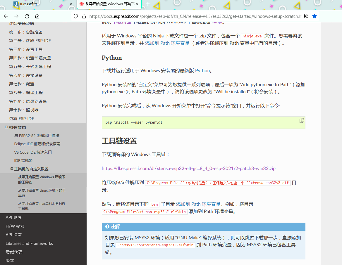Select 第八步：编译工程

[26, 93]
